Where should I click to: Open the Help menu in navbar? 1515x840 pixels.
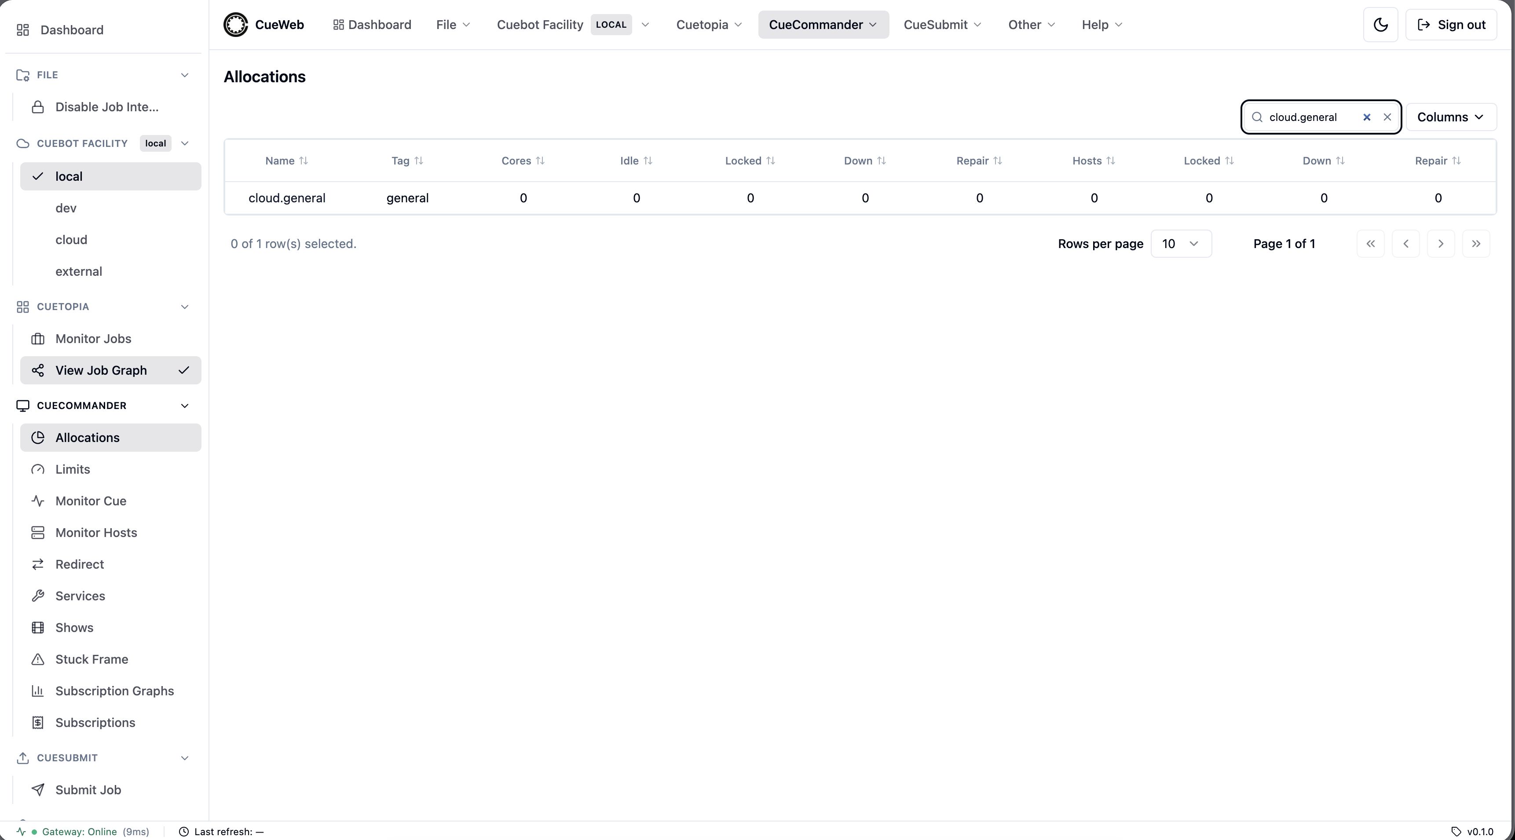click(x=1102, y=25)
